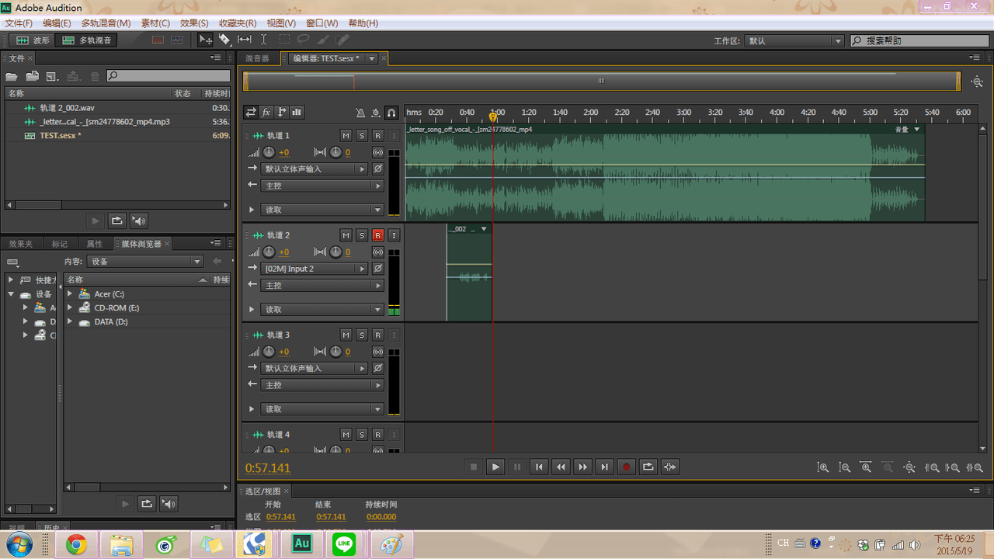Adjust 轨道 1 volume knob
Image resolution: width=994 pixels, height=559 pixels.
269,152
